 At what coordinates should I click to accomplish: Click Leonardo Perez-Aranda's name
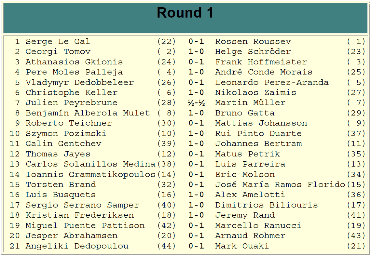tap(272, 82)
